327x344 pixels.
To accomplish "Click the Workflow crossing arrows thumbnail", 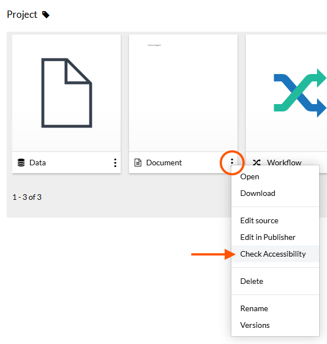I will pos(300,93).
